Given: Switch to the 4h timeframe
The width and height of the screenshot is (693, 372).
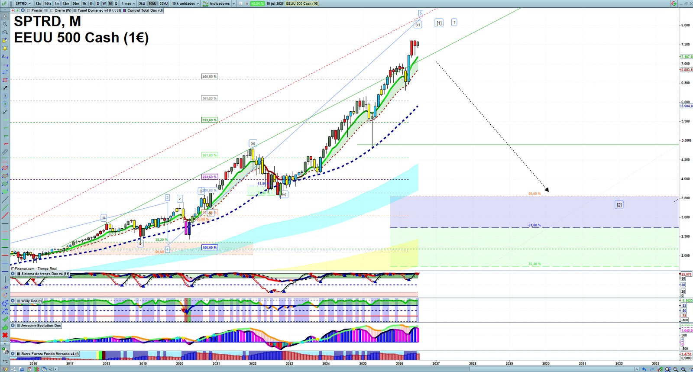Looking at the screenshot, I should pos(91,3).
